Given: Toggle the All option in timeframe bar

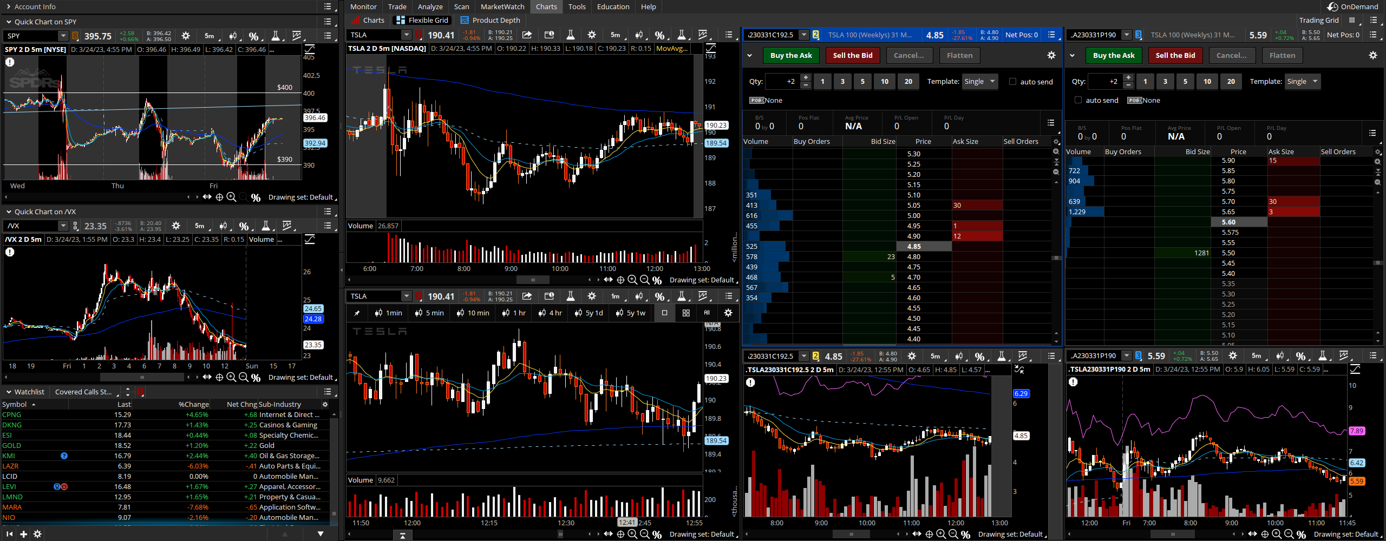Looking at the screenshot, I should click(707, 313).
